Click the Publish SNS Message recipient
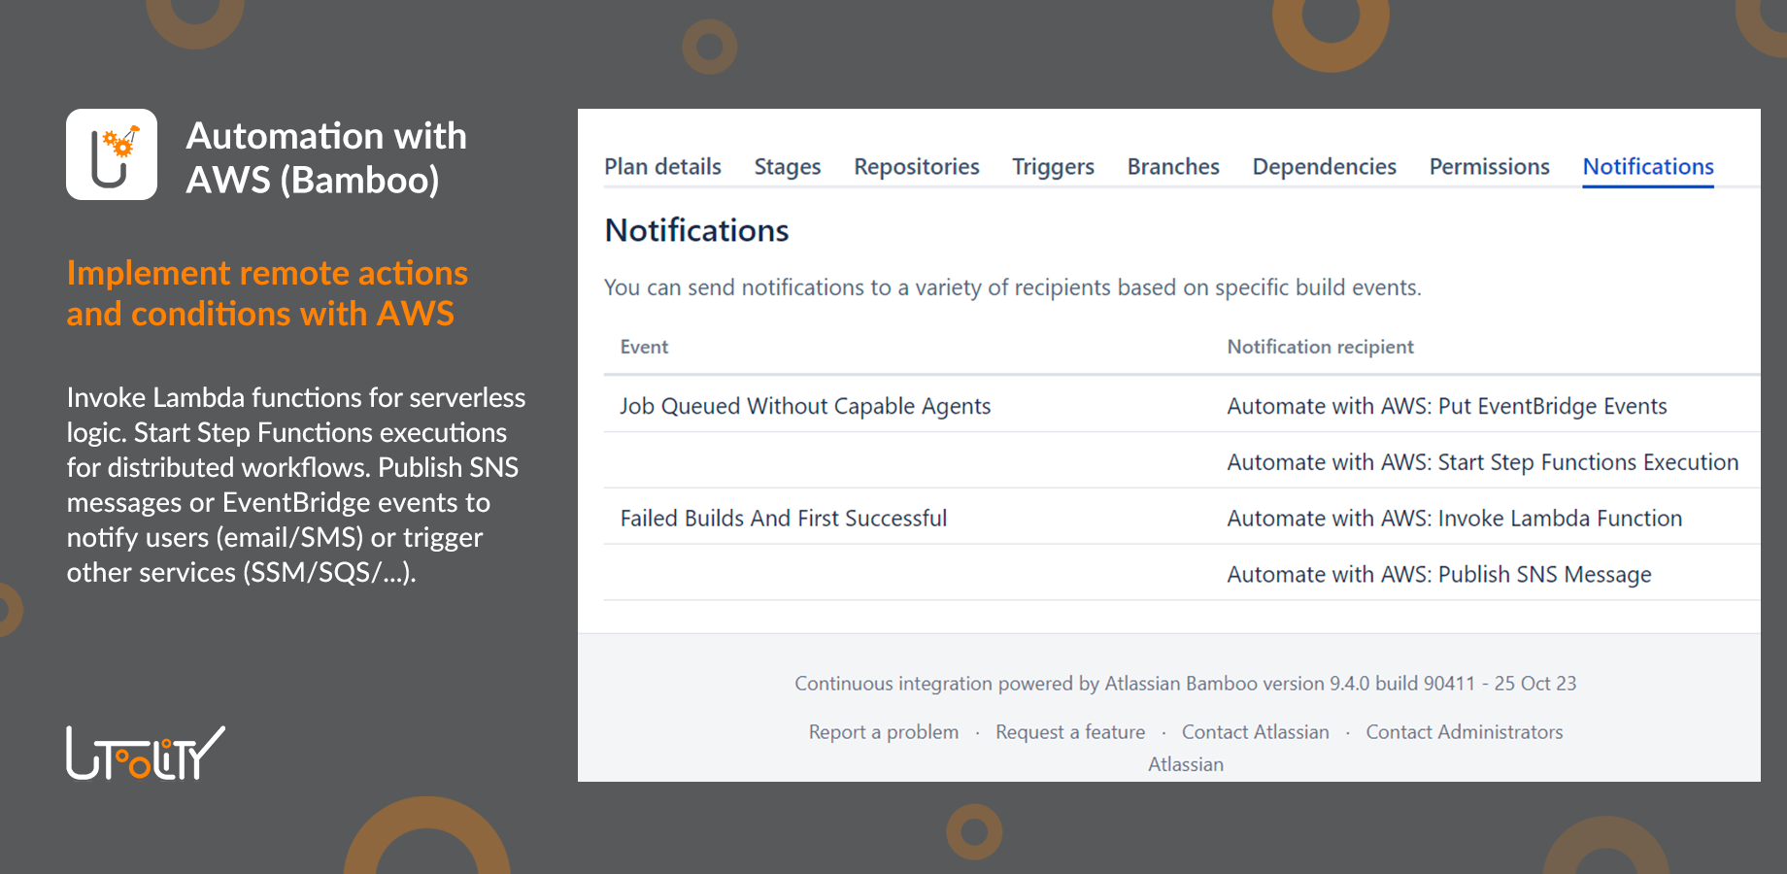 click(1438, 575)
